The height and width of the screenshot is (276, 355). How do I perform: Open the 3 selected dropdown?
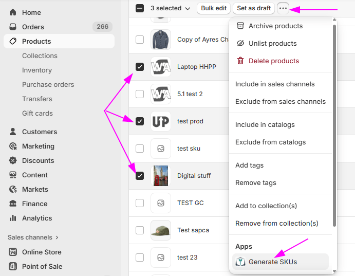(170, 8)
